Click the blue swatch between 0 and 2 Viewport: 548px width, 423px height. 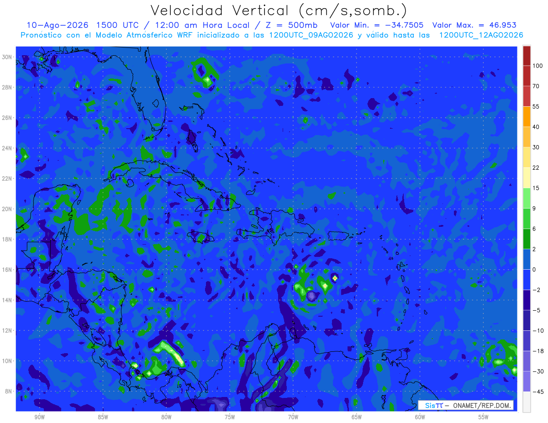527,259
